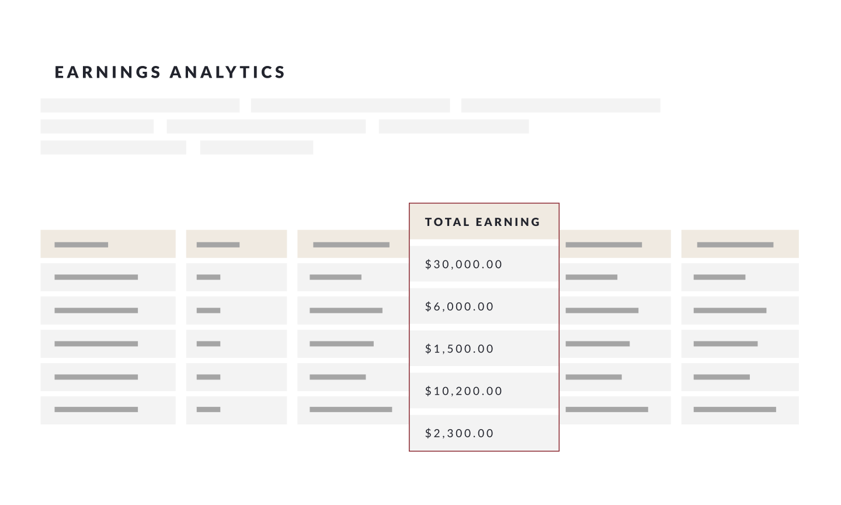The width and height of the screenshot is (841, 505).
Task: Select the $6,000.00 earning cell
Action: (x=460, y=307)
